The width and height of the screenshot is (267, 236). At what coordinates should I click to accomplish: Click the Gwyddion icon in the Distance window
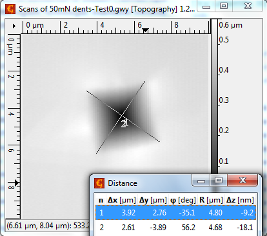point(99,183)
